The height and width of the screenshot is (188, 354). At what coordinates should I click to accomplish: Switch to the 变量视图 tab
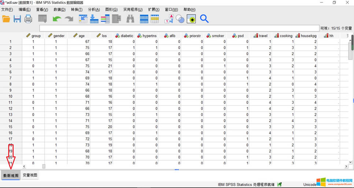point(30,175)
